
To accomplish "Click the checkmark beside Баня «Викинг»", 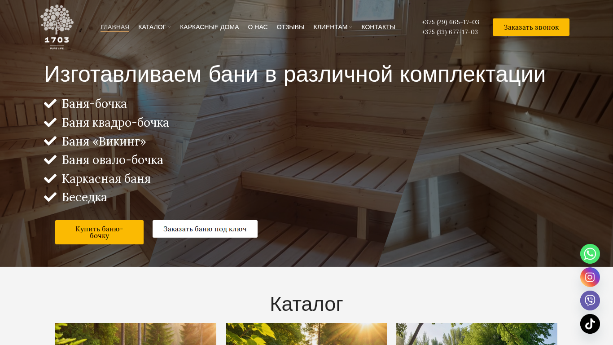I will pos(50,141).
